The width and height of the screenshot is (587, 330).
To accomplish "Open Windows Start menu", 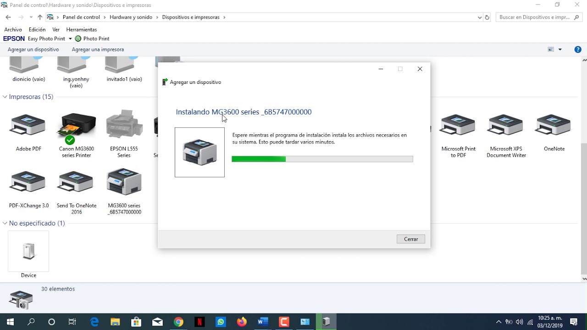I will [10, 322].
